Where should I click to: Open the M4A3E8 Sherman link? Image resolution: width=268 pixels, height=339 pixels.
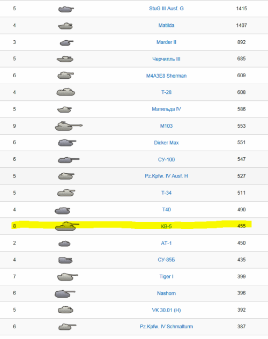coord(166,76)
